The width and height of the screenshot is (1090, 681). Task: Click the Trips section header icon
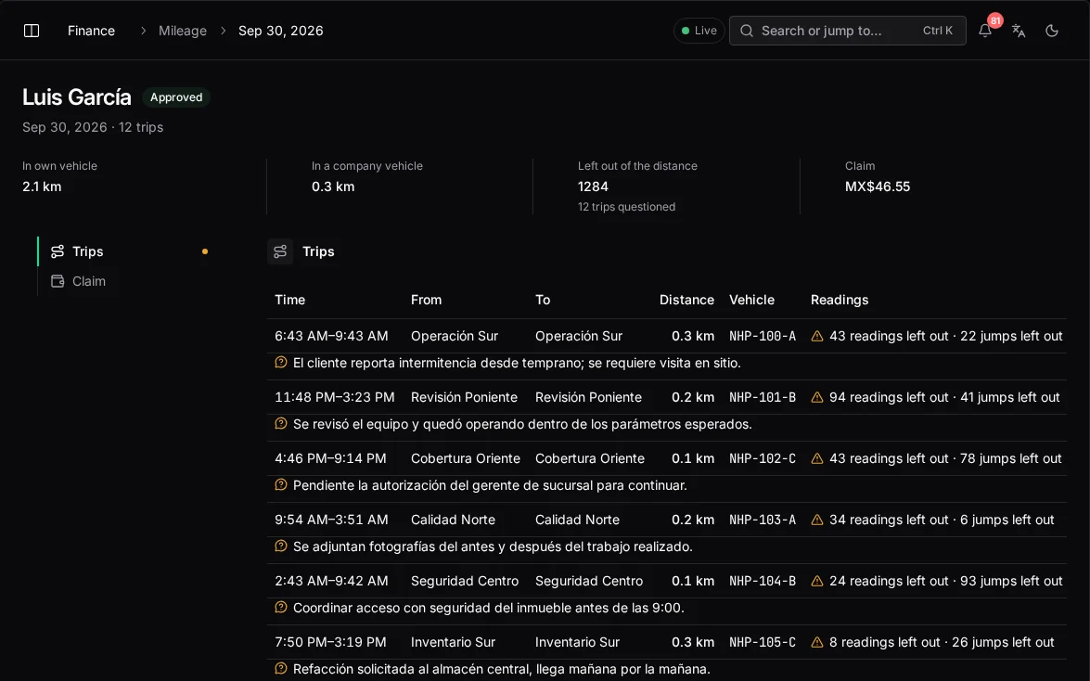coord(280,251)
